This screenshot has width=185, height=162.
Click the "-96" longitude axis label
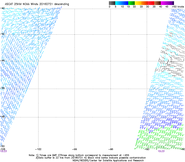[111, 149]
